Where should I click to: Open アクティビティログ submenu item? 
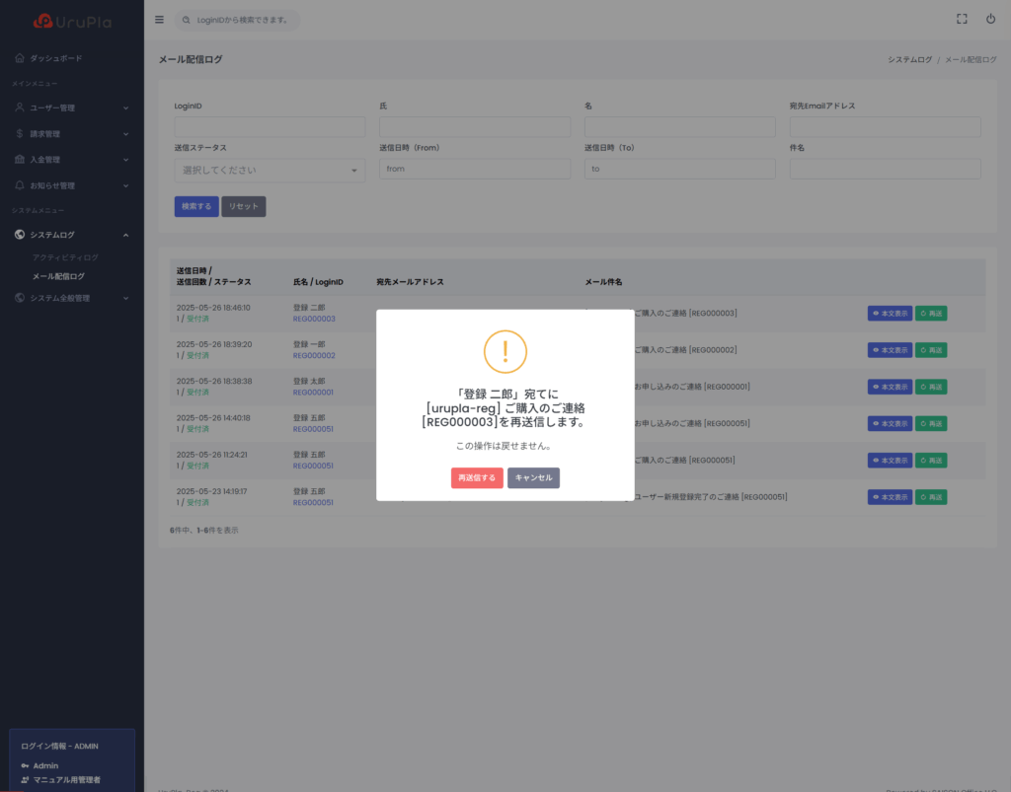(65, 257)
